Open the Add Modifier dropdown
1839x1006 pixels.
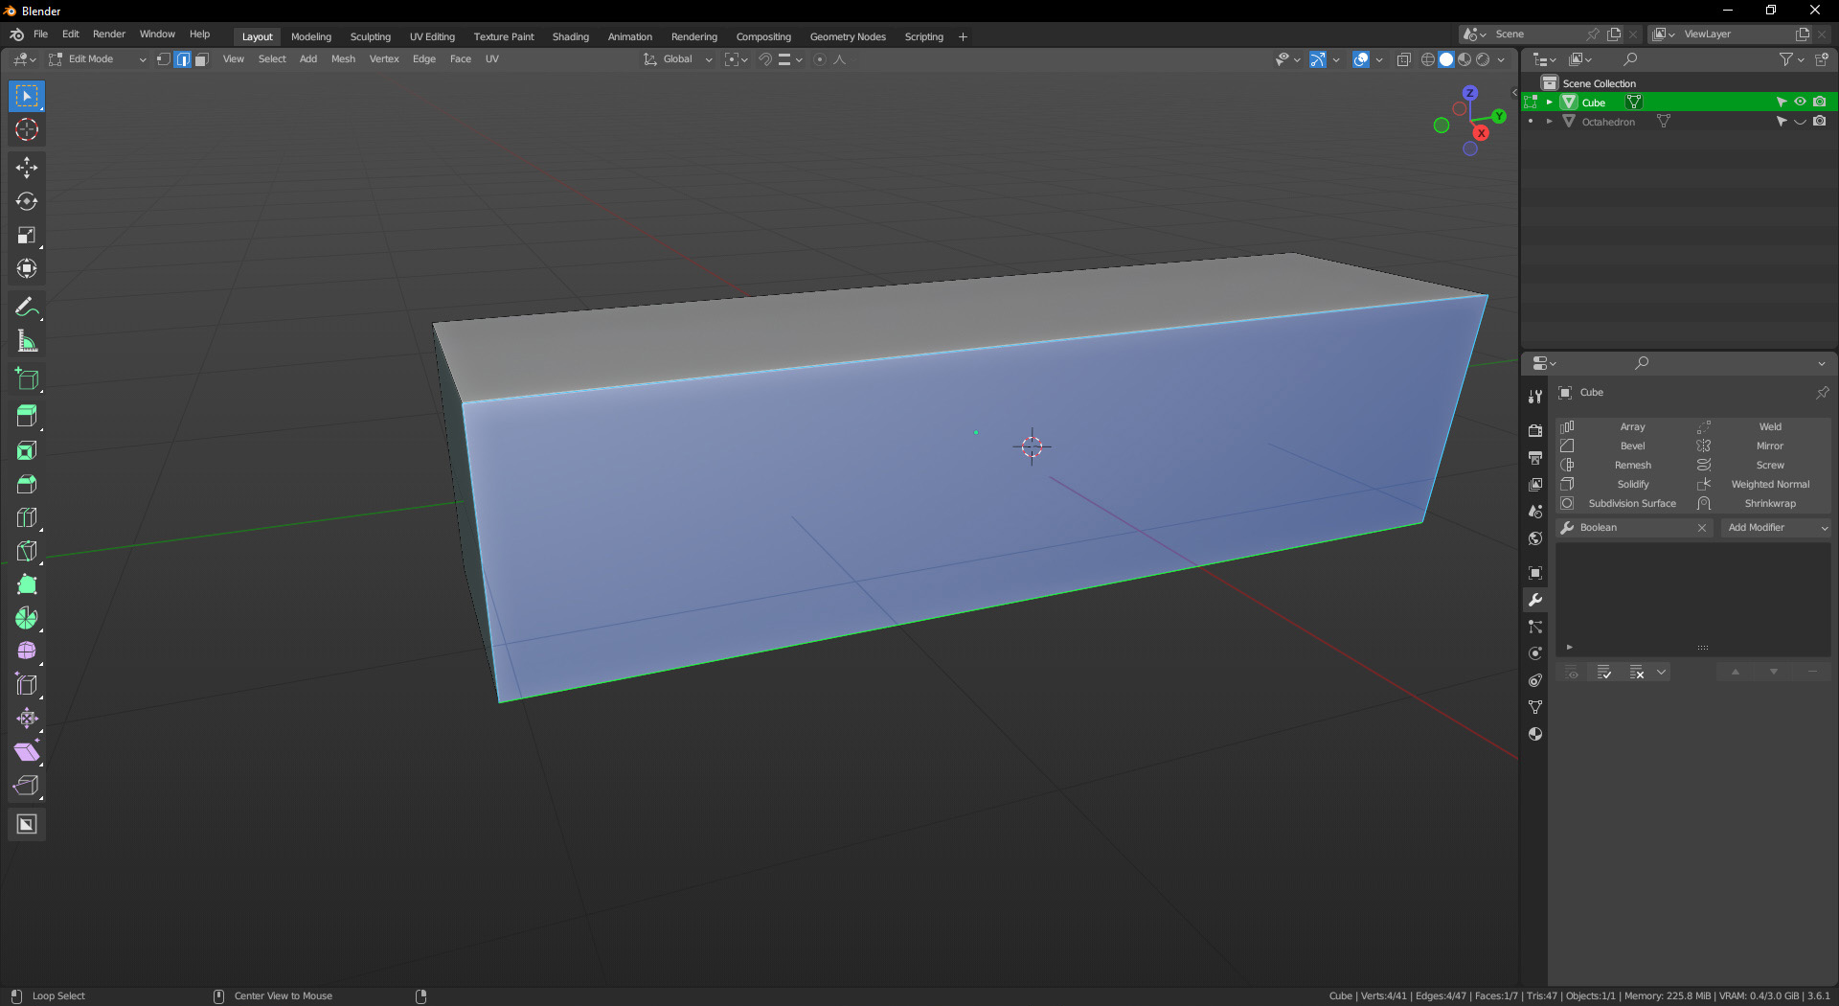[1777, 528]
